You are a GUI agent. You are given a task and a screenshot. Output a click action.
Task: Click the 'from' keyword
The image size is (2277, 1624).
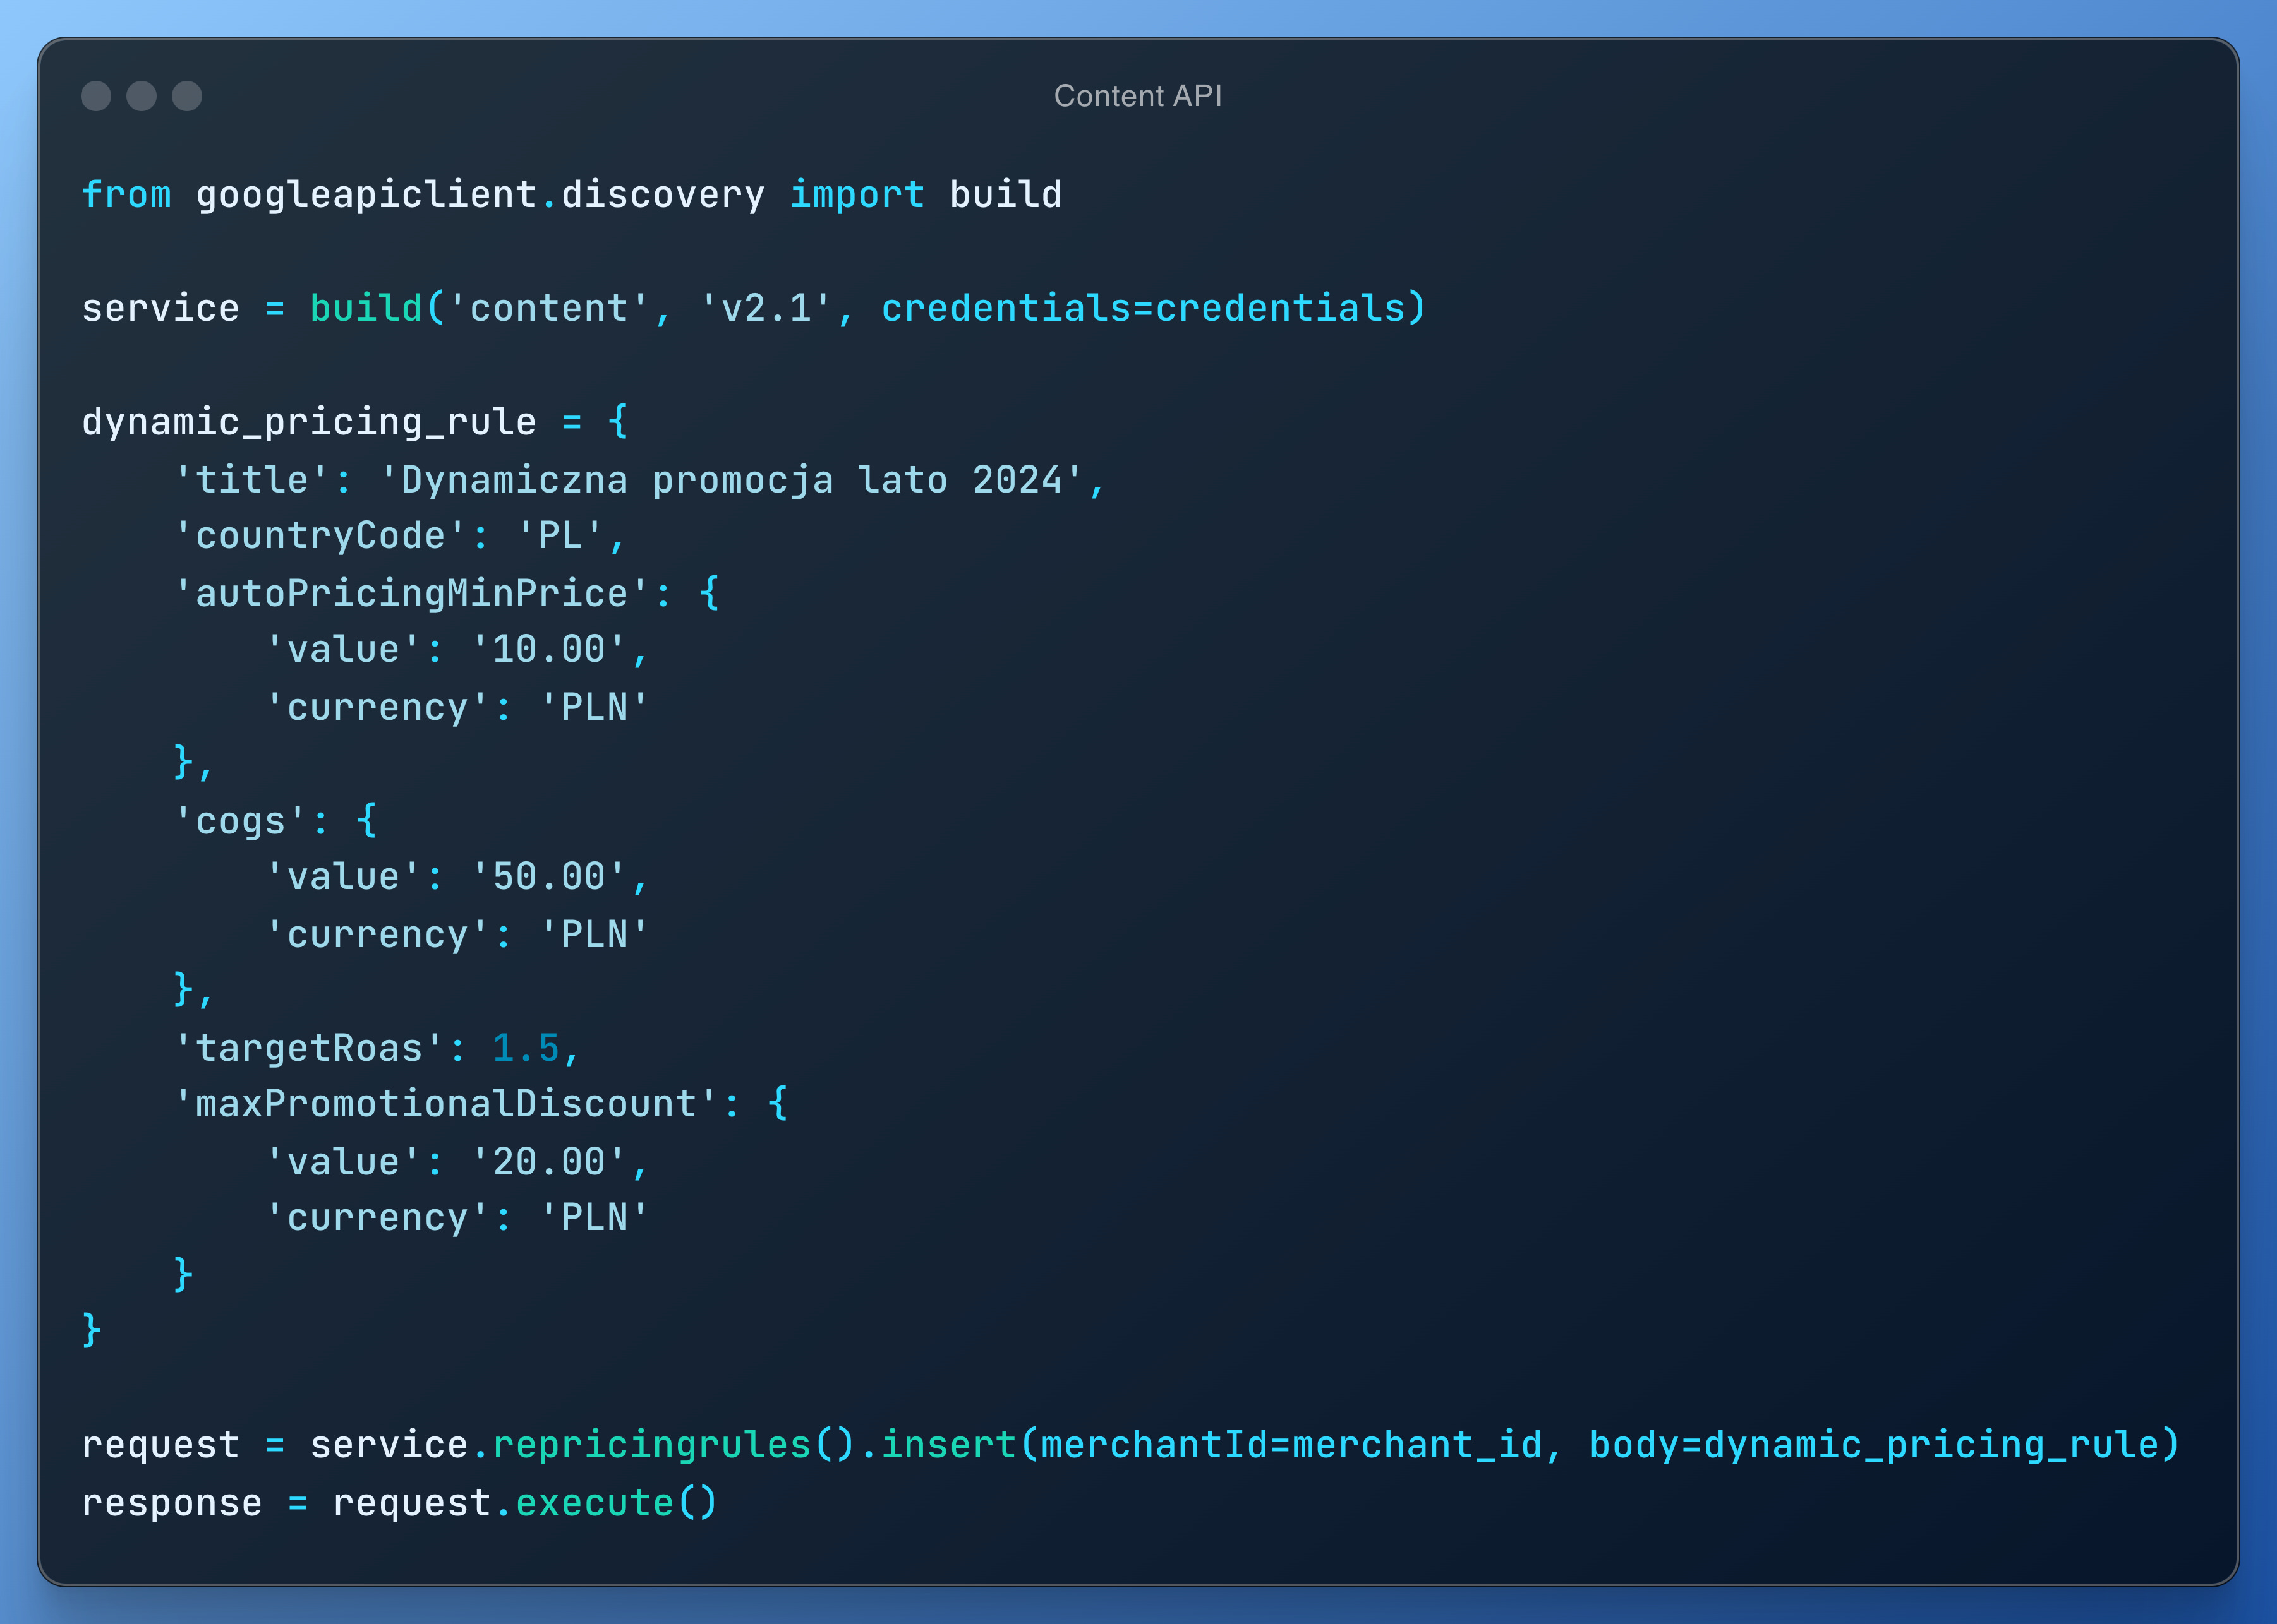(x=126, y=195)
